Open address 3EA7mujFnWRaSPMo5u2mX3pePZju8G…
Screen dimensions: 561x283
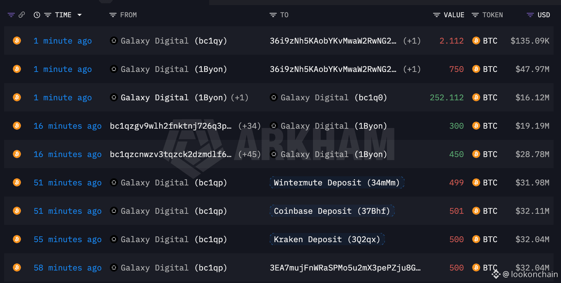click(x=345, y=268)
